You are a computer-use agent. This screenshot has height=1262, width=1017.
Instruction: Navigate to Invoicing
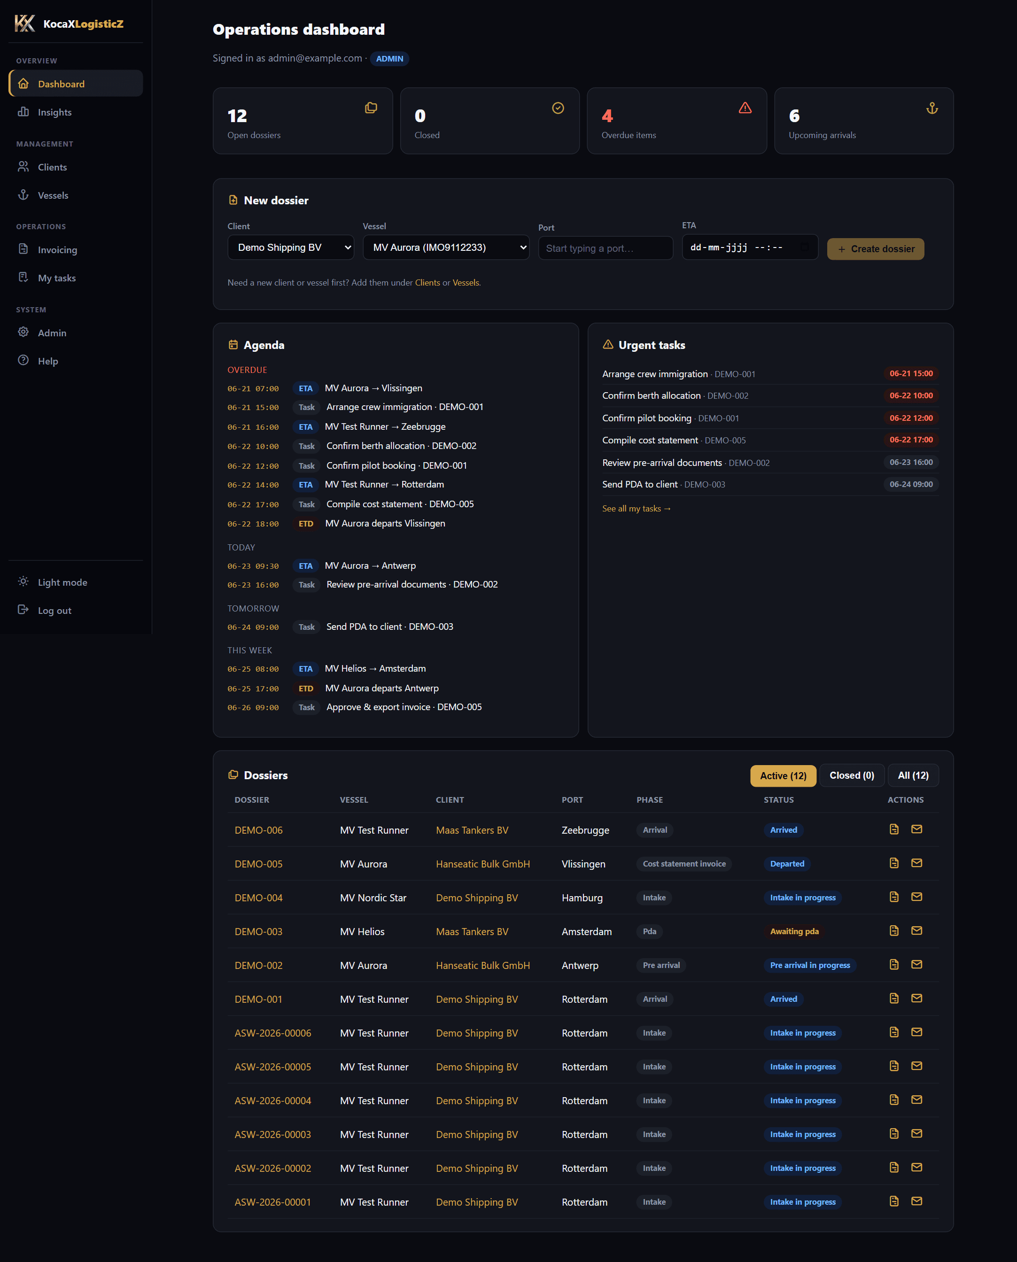click(x=76, y=249)
